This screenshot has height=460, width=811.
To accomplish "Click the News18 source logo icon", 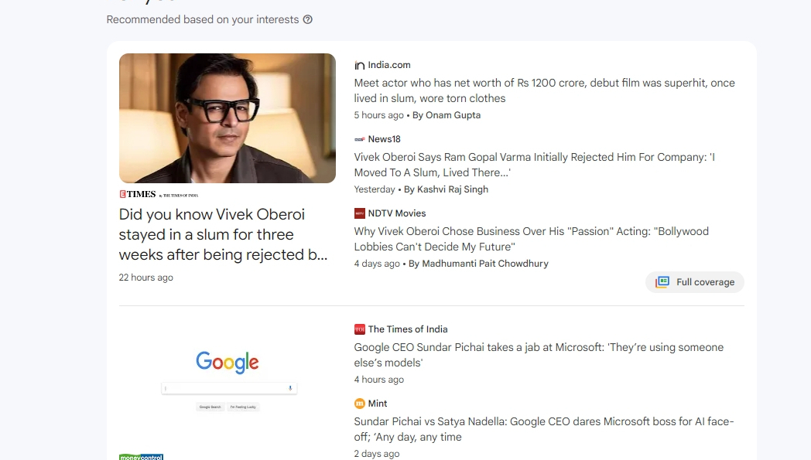I will point(360,139).
